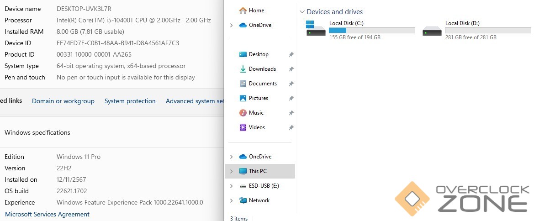Click the device name DESKTOP-UVK3L7R
Viewport: 534px width, 221px height.
click(x=84, y=9)
